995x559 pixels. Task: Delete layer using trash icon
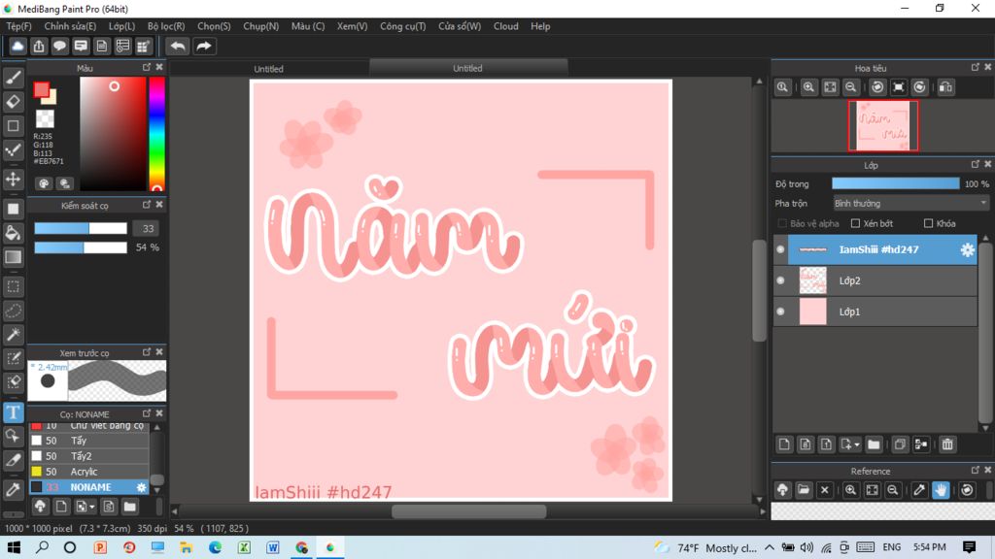point(947,444)
